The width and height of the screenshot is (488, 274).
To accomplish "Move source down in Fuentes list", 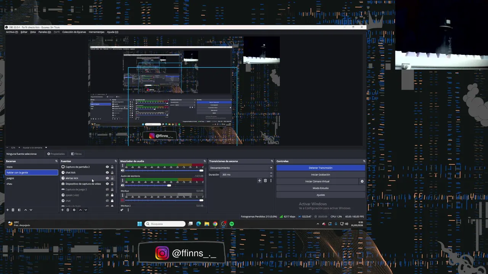I will pyautogui.click(x=86, y=210).
